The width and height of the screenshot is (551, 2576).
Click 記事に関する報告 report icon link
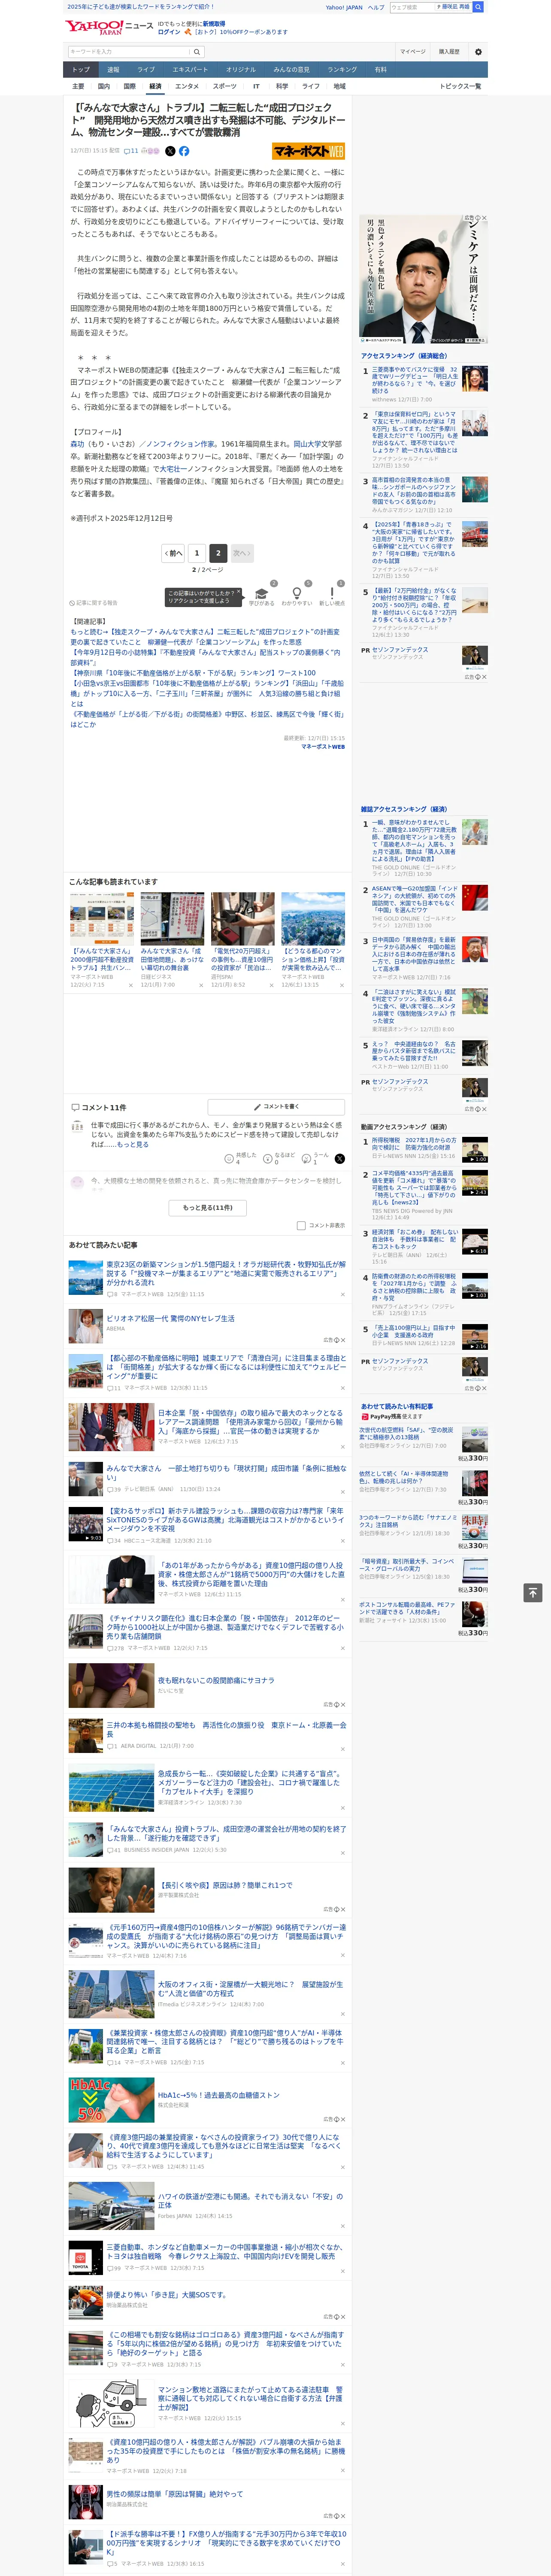point(94,603)
